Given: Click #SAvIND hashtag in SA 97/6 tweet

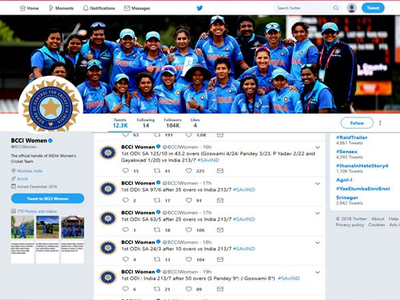Looking at the screenshot, I should pyautogui.click(x=244, y=190).
